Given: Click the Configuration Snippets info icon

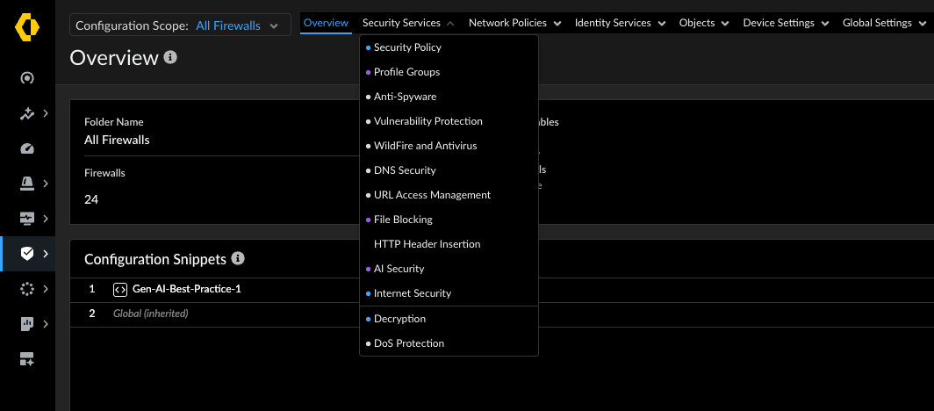Looking at the screenshot, I should pyautogui.click(x=238, y=258).
